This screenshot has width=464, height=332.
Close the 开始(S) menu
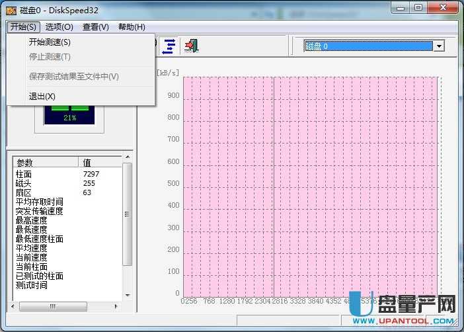tap(24, 26)
